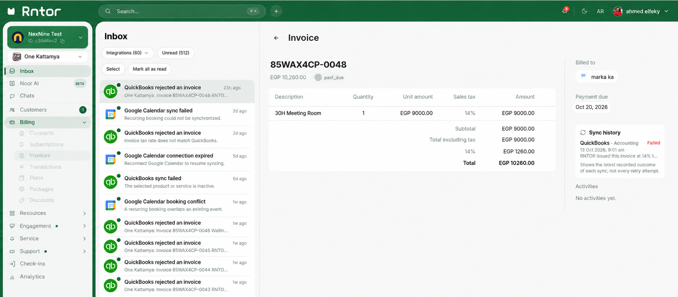Screen dimensions: 678x297
Task: Open Customers section
Action: 48,109
